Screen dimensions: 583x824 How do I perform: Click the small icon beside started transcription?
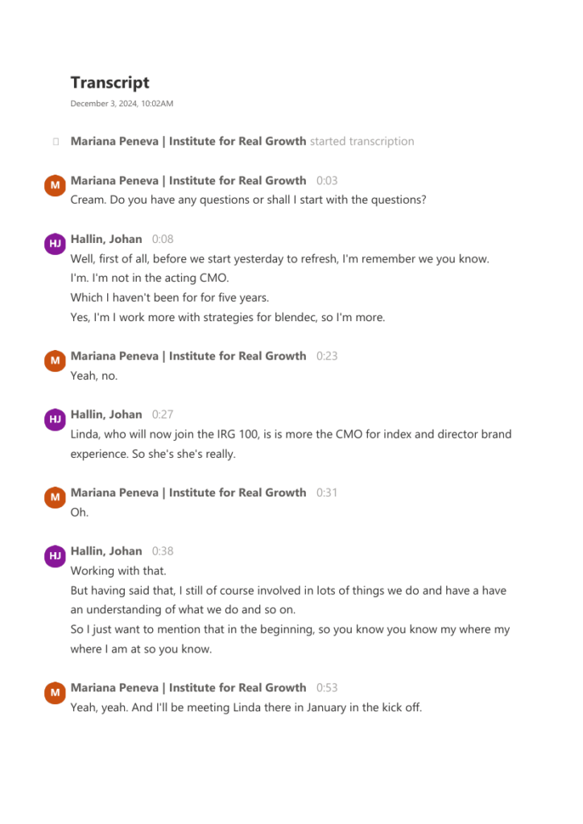coord(56,142)
